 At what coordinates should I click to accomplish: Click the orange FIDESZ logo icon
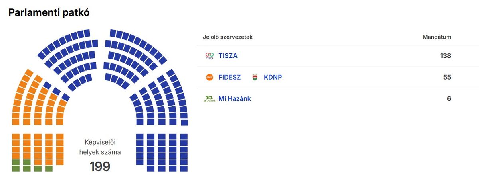pos(210,77)
